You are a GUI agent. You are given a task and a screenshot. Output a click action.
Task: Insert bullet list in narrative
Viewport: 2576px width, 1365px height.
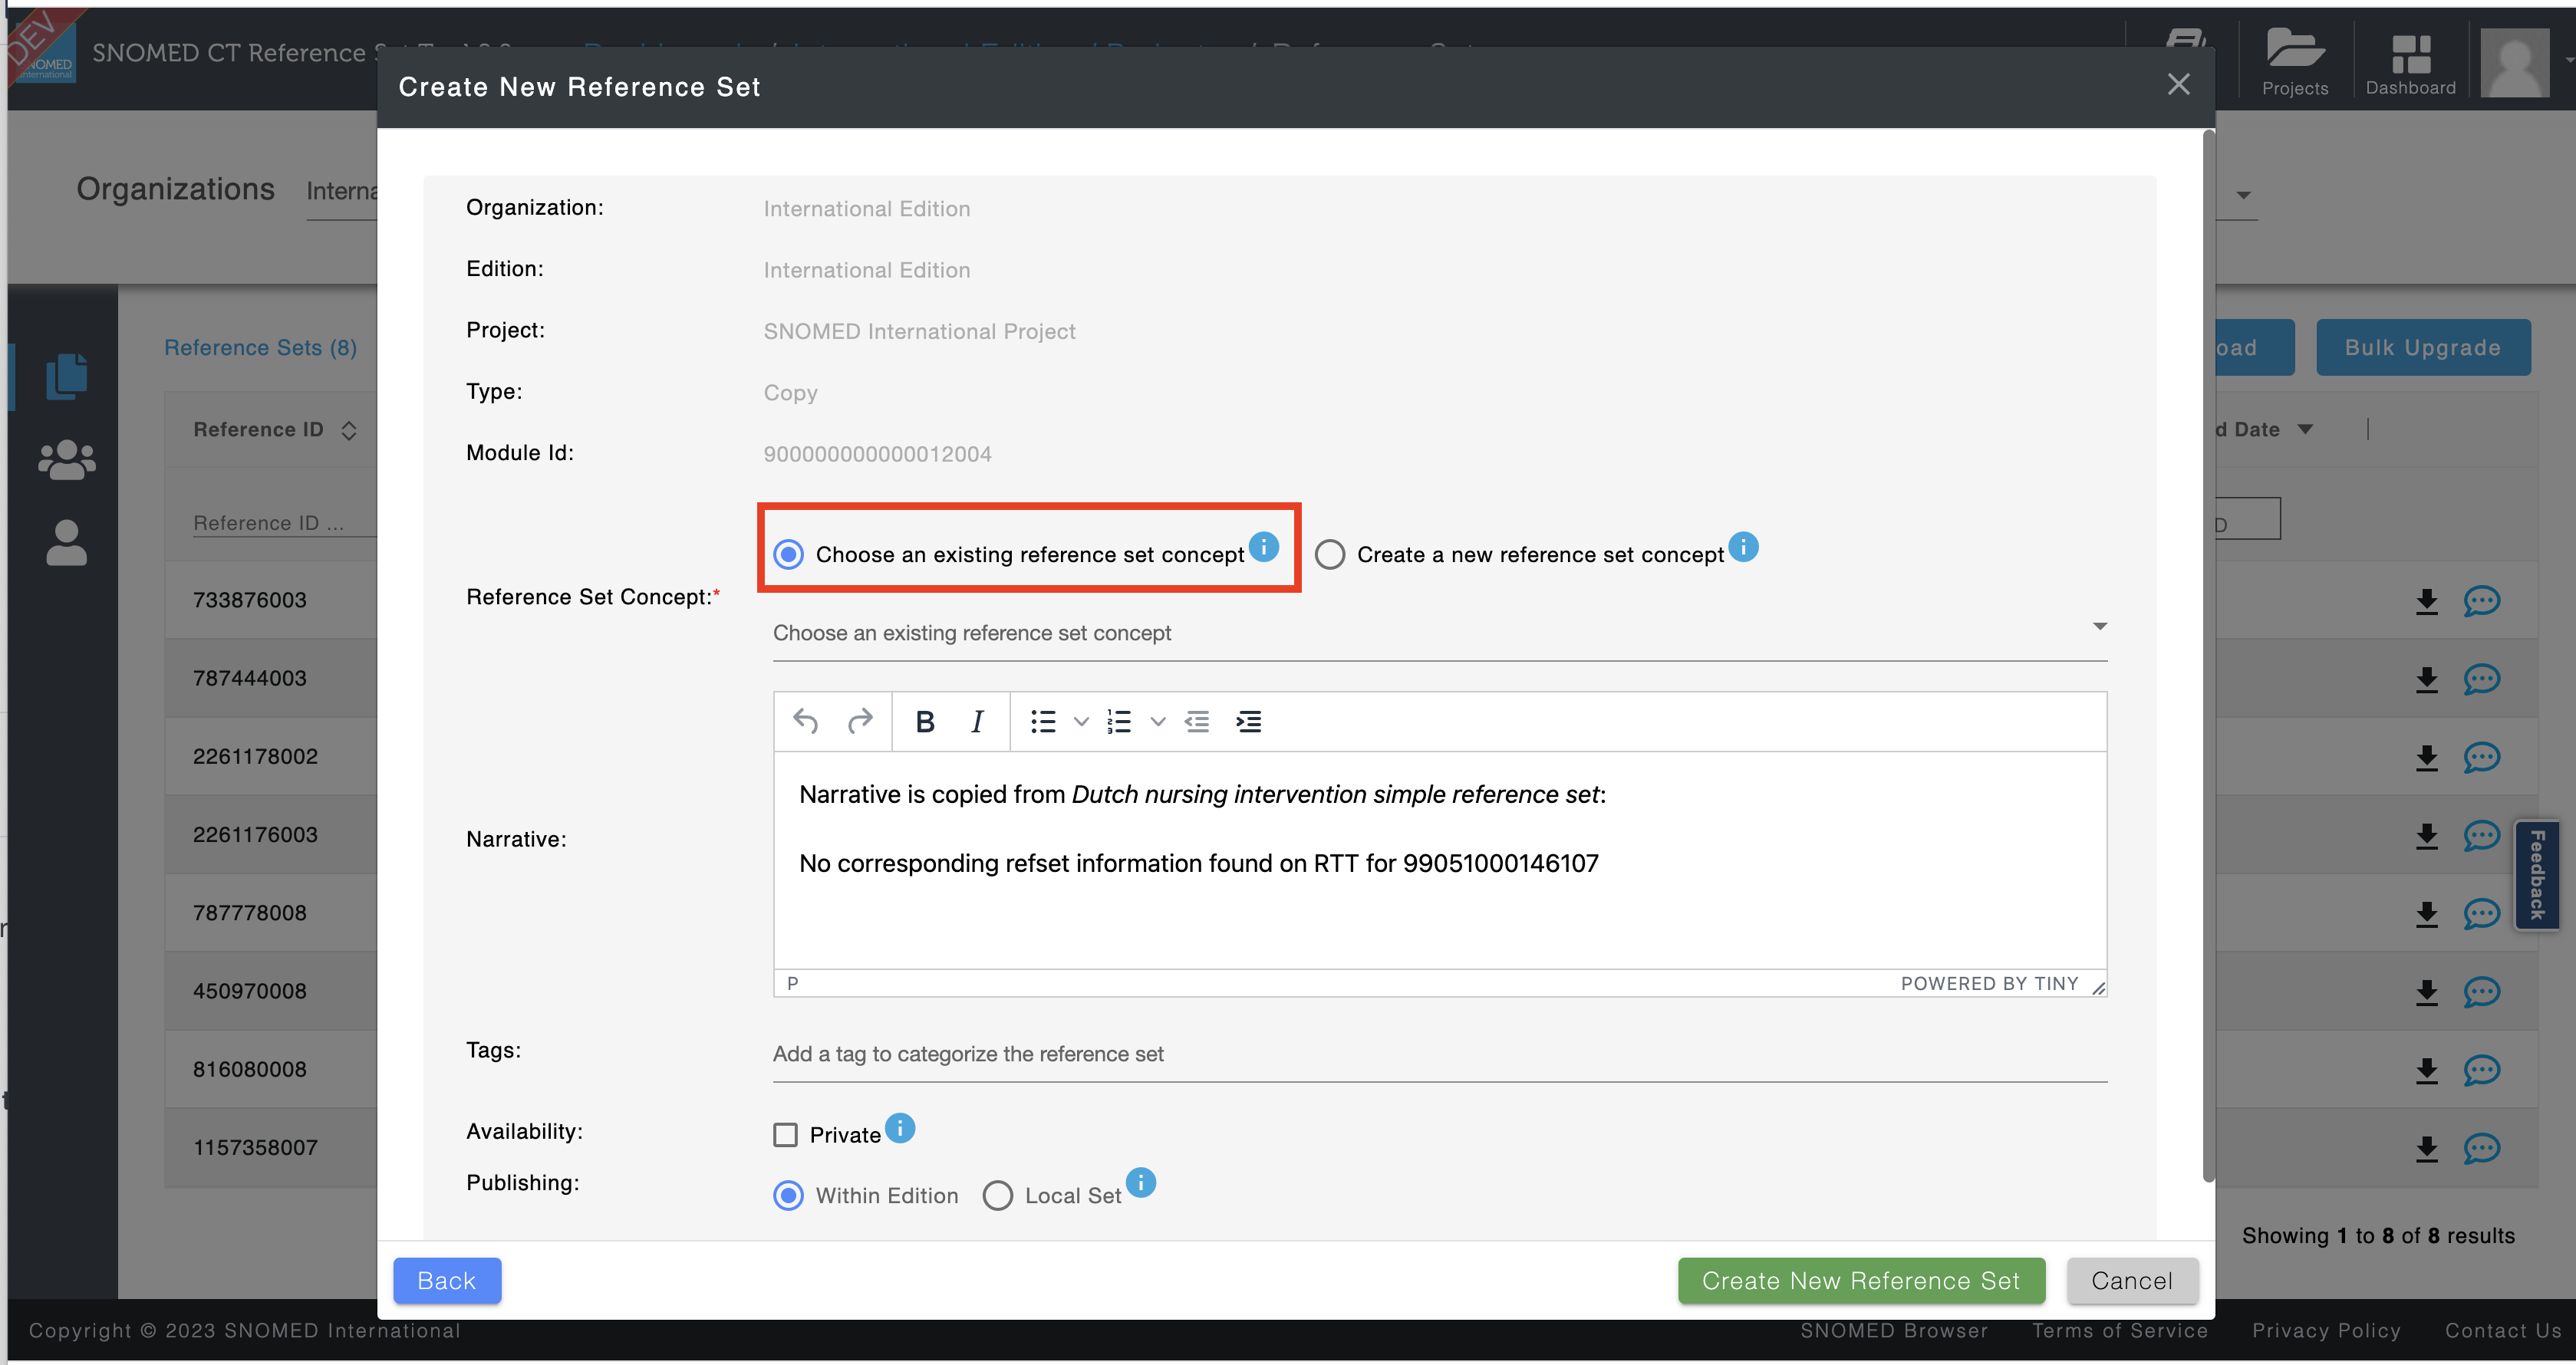[x=1043, y=721]
